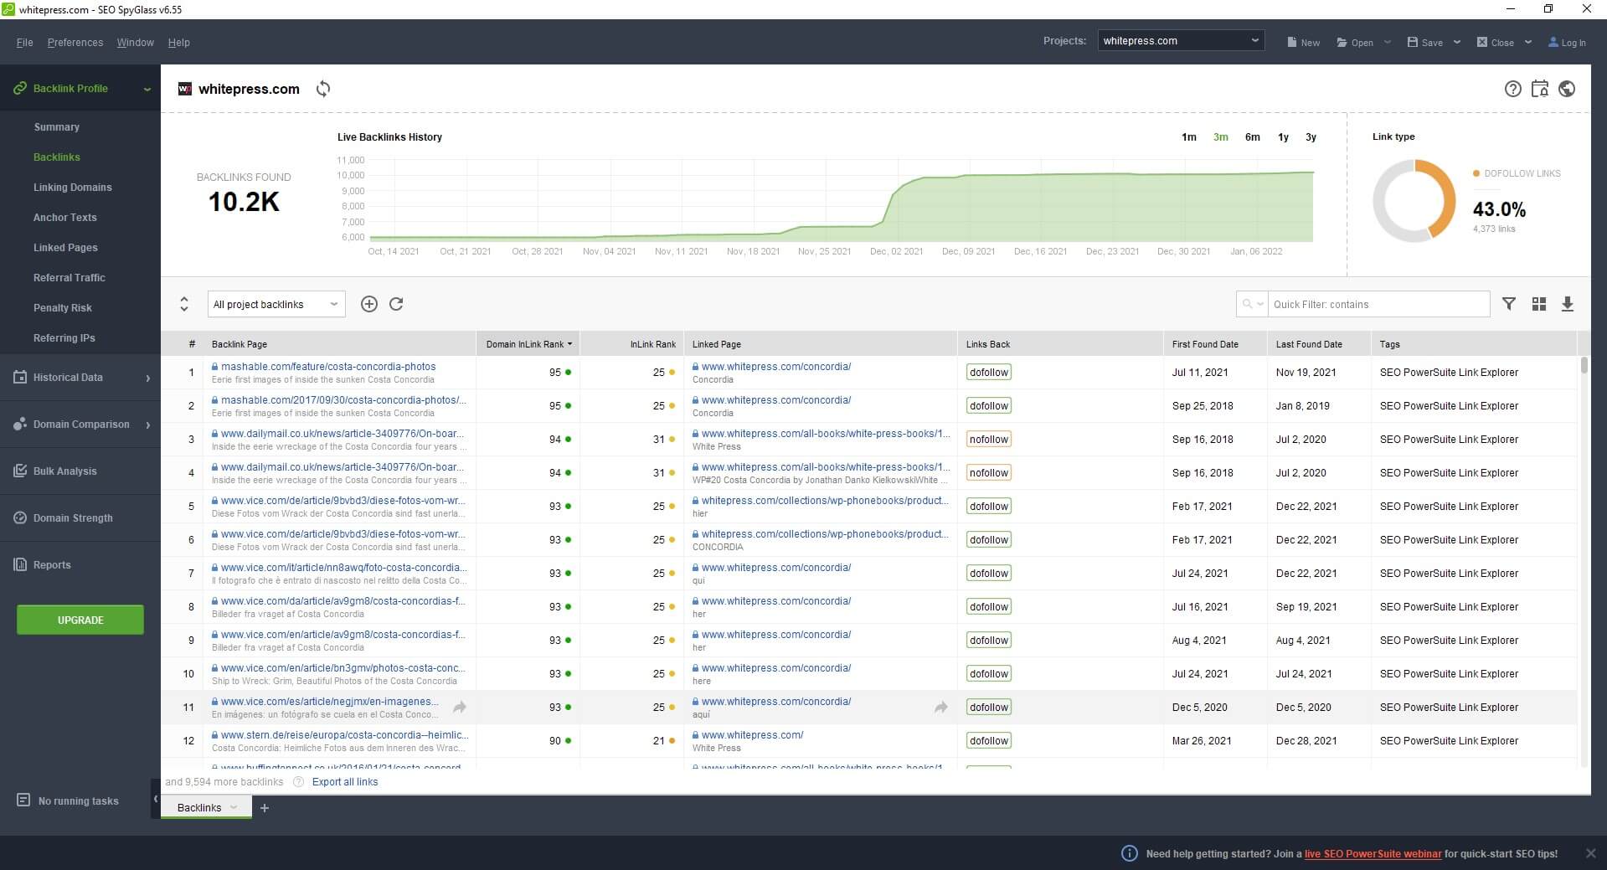Click the help icon beside more backlinks
This screenshot has height=870, width=1607.
299,782
